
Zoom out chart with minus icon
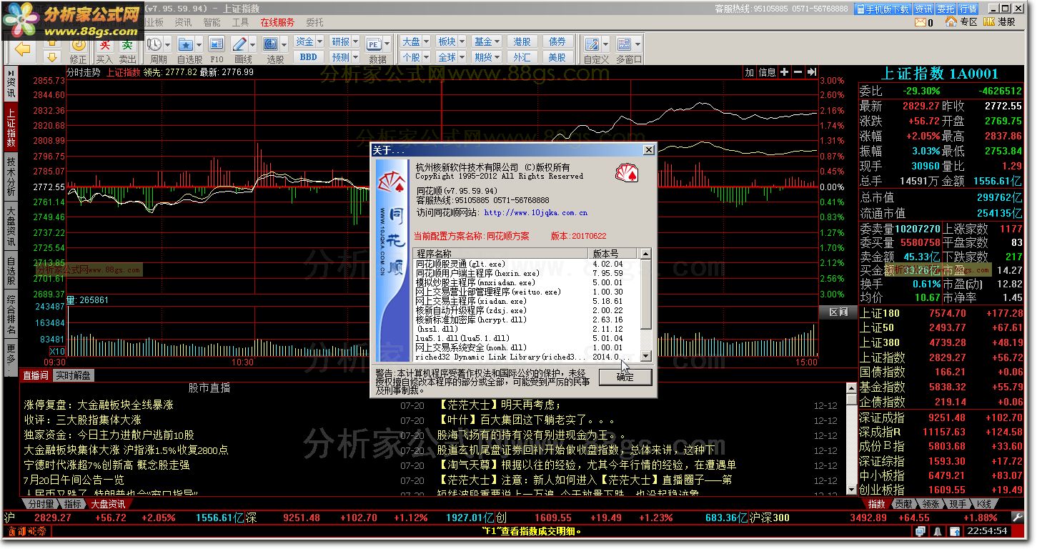coord(798,72)
